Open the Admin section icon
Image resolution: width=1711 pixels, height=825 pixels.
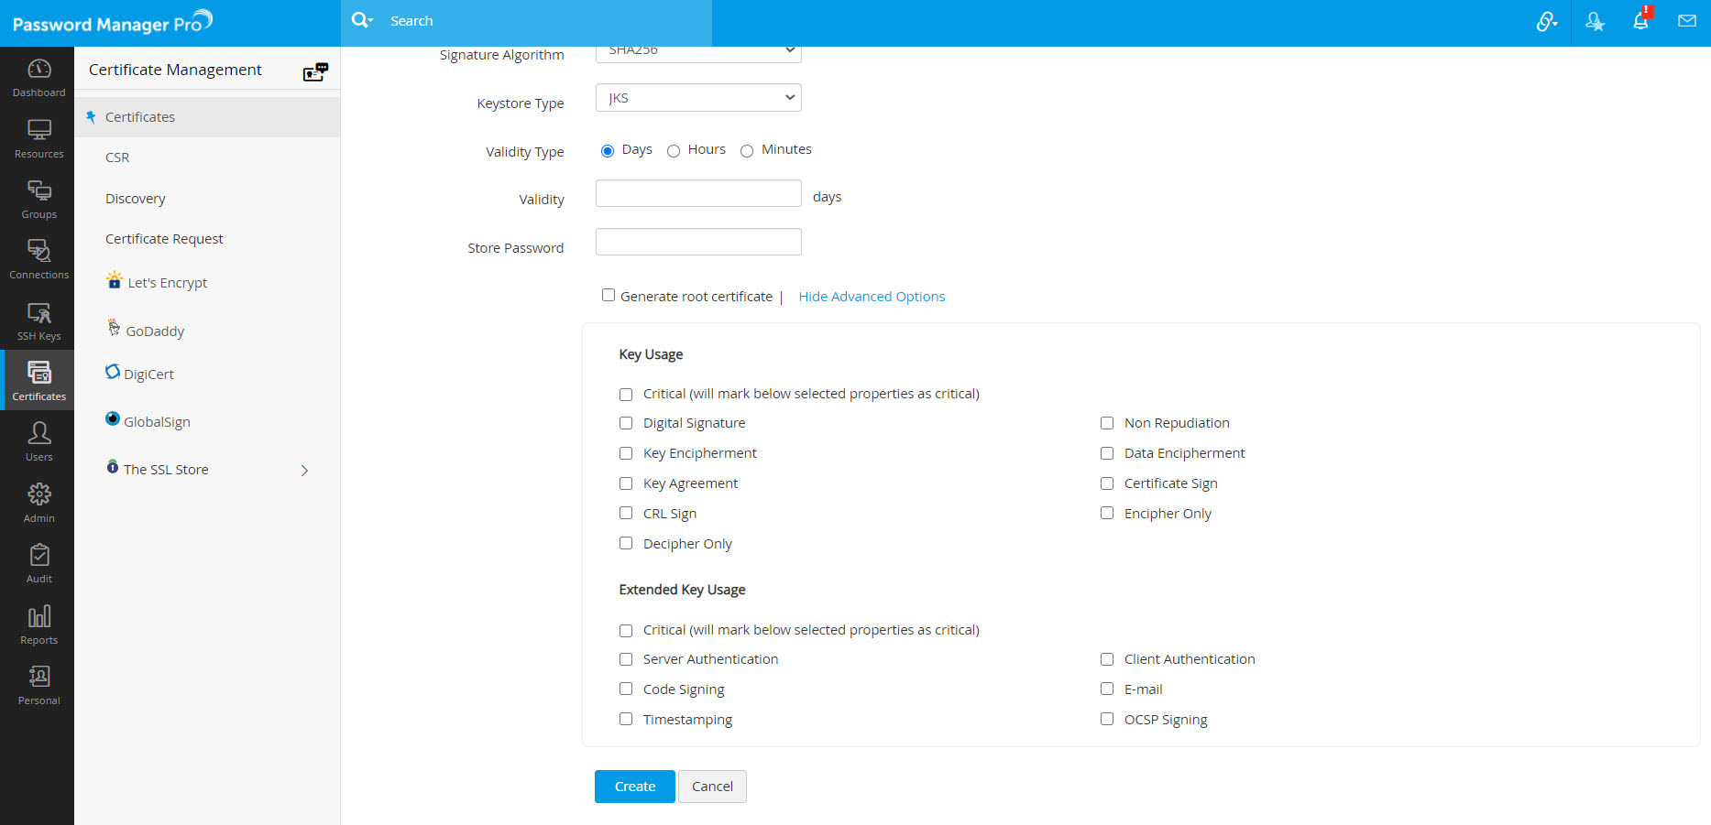(38, 501)
